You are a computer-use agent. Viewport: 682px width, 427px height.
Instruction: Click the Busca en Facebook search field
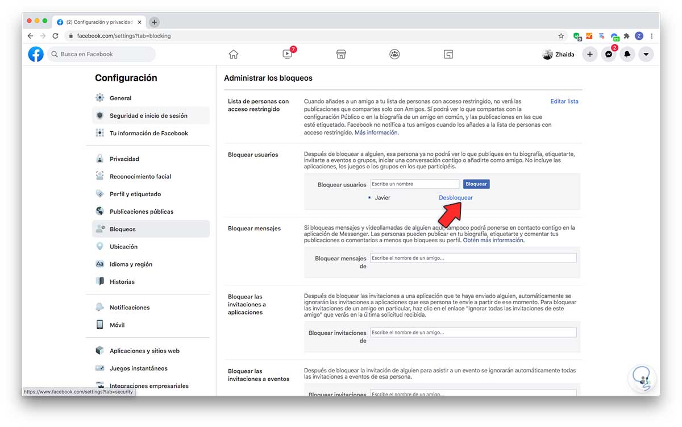[x=101, y=54]
